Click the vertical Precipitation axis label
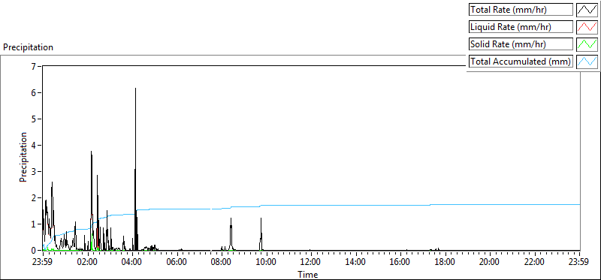The height and width of the screenshot is (280, 601). coord(23,157)
